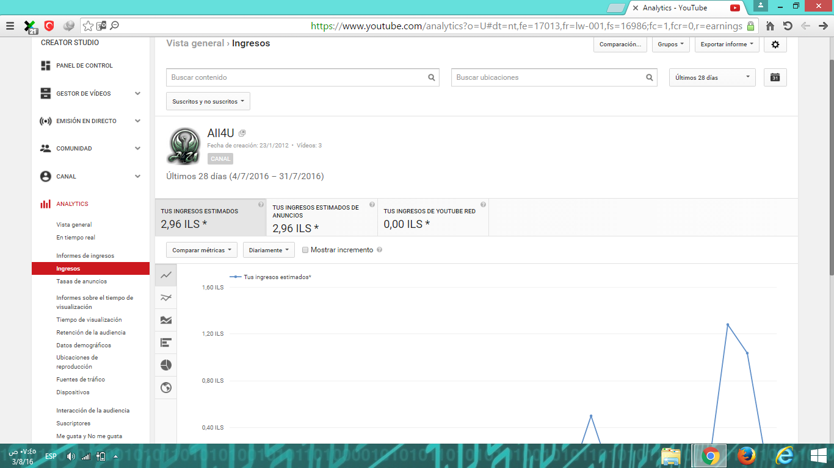The width and height of the screenshot is (834, 468).
Task: Close the Analytics - YouTube tab
Action: click(x=636, y=8)
